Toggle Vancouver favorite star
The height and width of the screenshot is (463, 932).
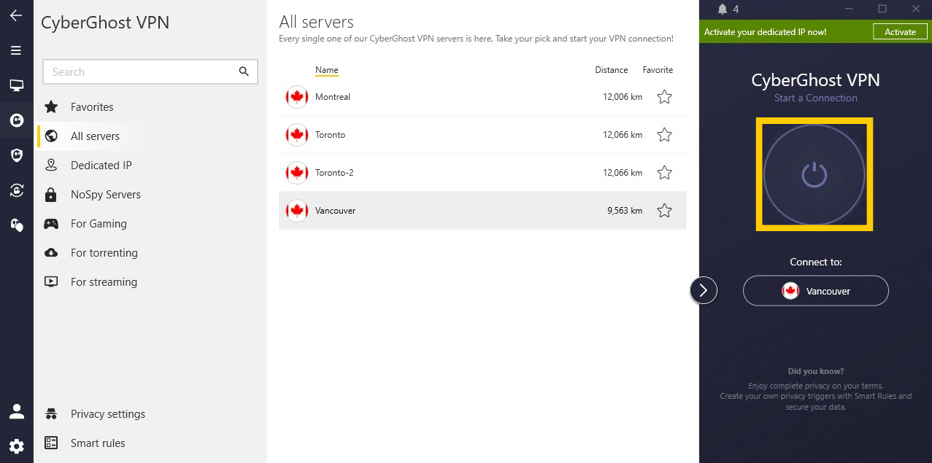tap(664, 211)
